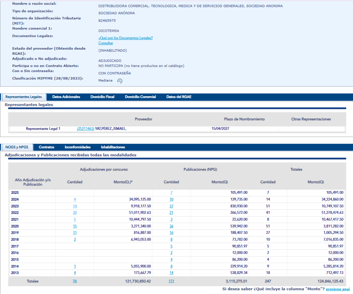
Task: View the Inconformidades tab
Action: point(78,147)
